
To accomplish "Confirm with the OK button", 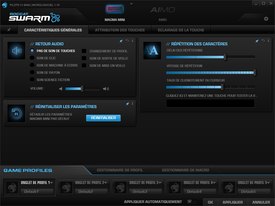I will click(x=210, y=202).
